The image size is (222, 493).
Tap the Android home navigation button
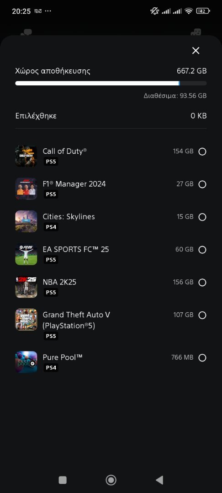click(111, 480)
